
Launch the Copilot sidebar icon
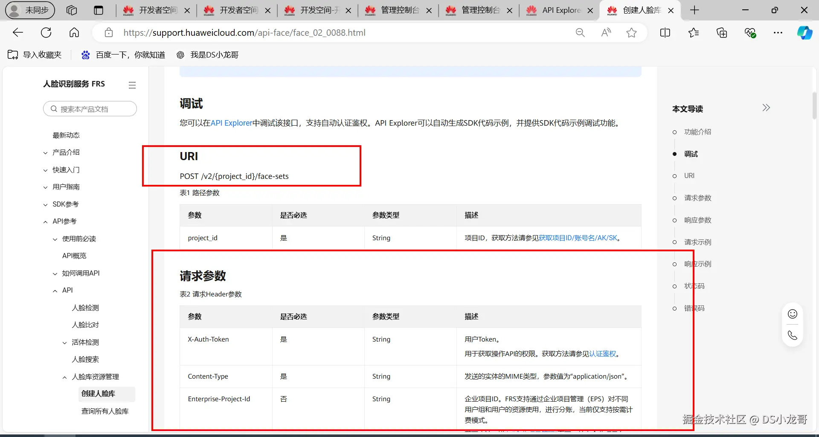805,32
